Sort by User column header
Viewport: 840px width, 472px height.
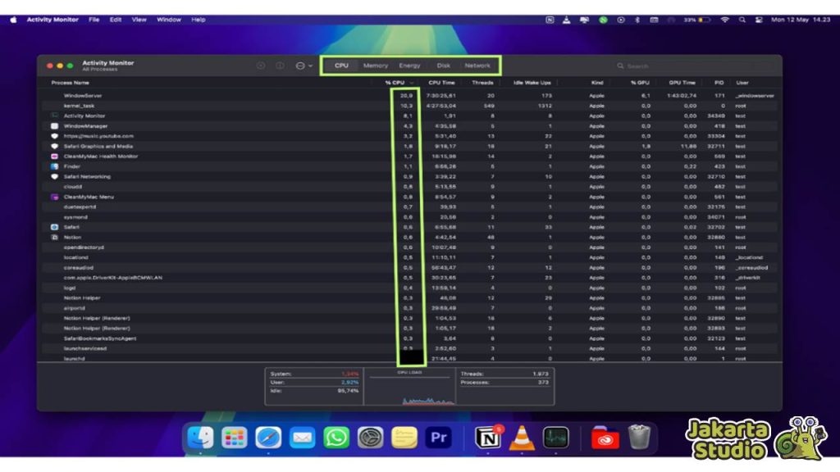click(x=742, y=83)
